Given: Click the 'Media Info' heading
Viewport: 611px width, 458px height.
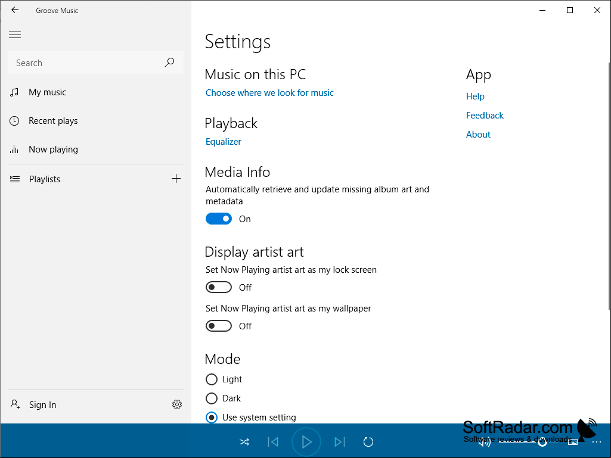Looking at the screenshot, I should pos(237,172).
